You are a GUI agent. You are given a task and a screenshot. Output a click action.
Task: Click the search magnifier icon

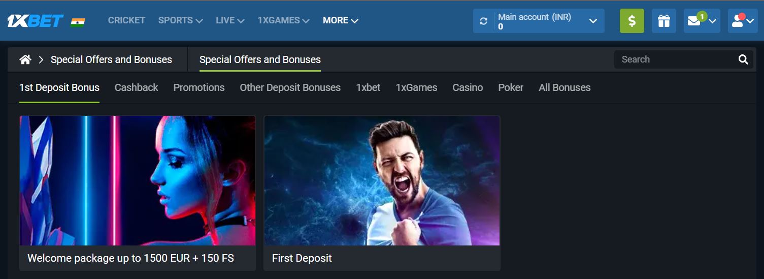[743, 59]
